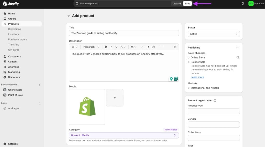Open Transfers submenu item
Image resolution: width=265 pixels, height=147 pixels.
pos(13,45)
